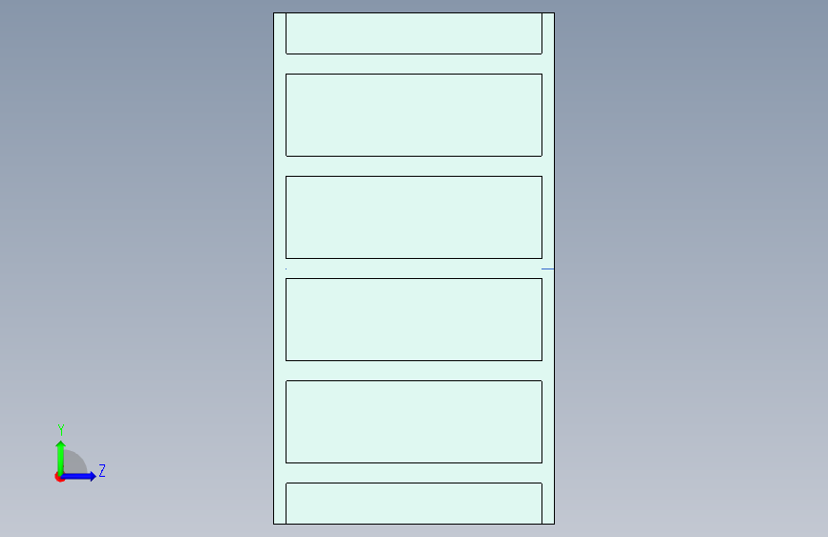Click the gray YZ plane quadrant of triad
Screen dimensions: 828x537
pos(75,462)
